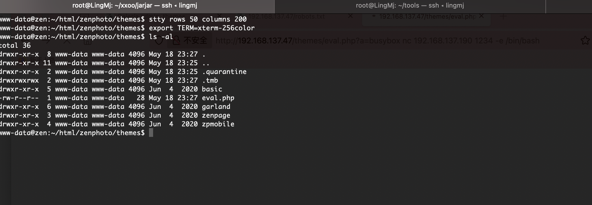
Task: Click the eval.php filename in listing
Action: click(218, 98)
